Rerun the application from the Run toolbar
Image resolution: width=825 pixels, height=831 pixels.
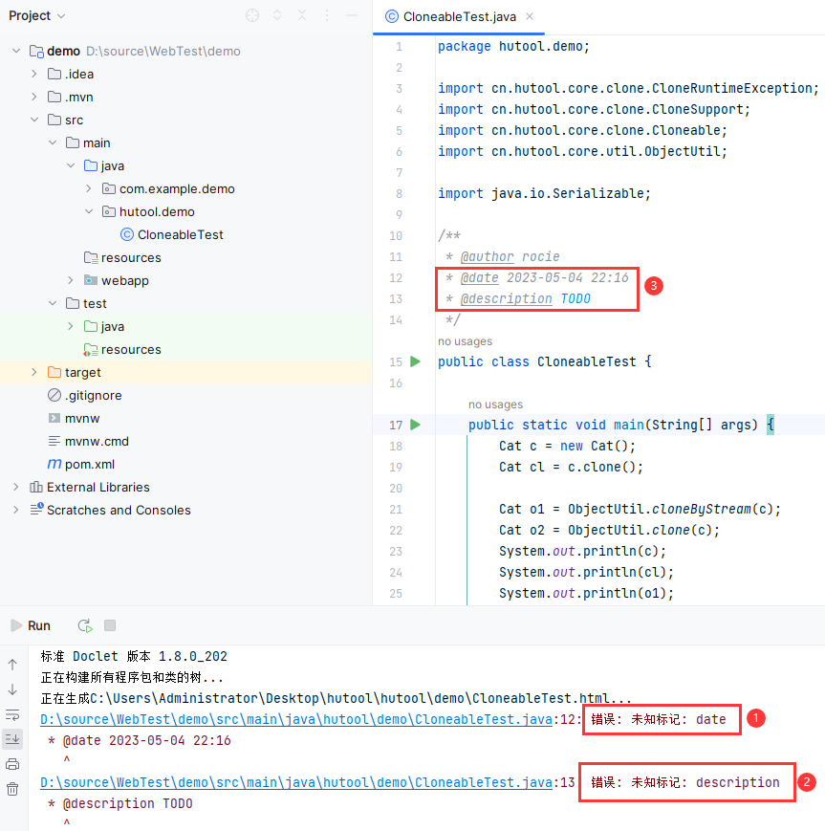click(84, 624)
